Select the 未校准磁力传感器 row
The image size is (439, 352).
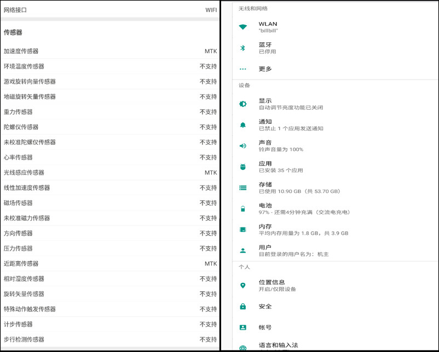click(110, 218)
